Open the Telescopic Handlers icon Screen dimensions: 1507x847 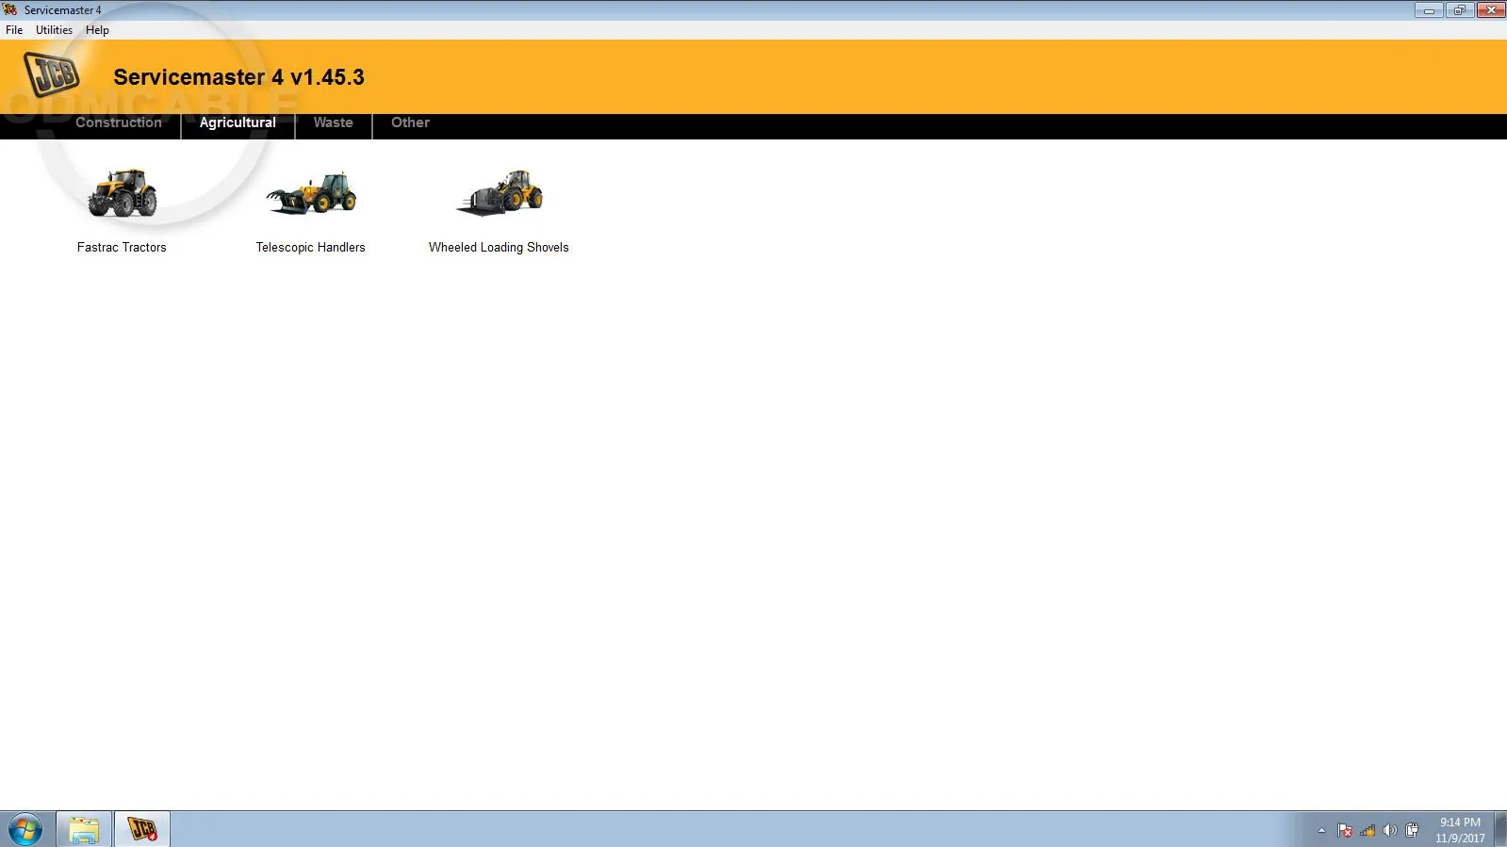311,192
